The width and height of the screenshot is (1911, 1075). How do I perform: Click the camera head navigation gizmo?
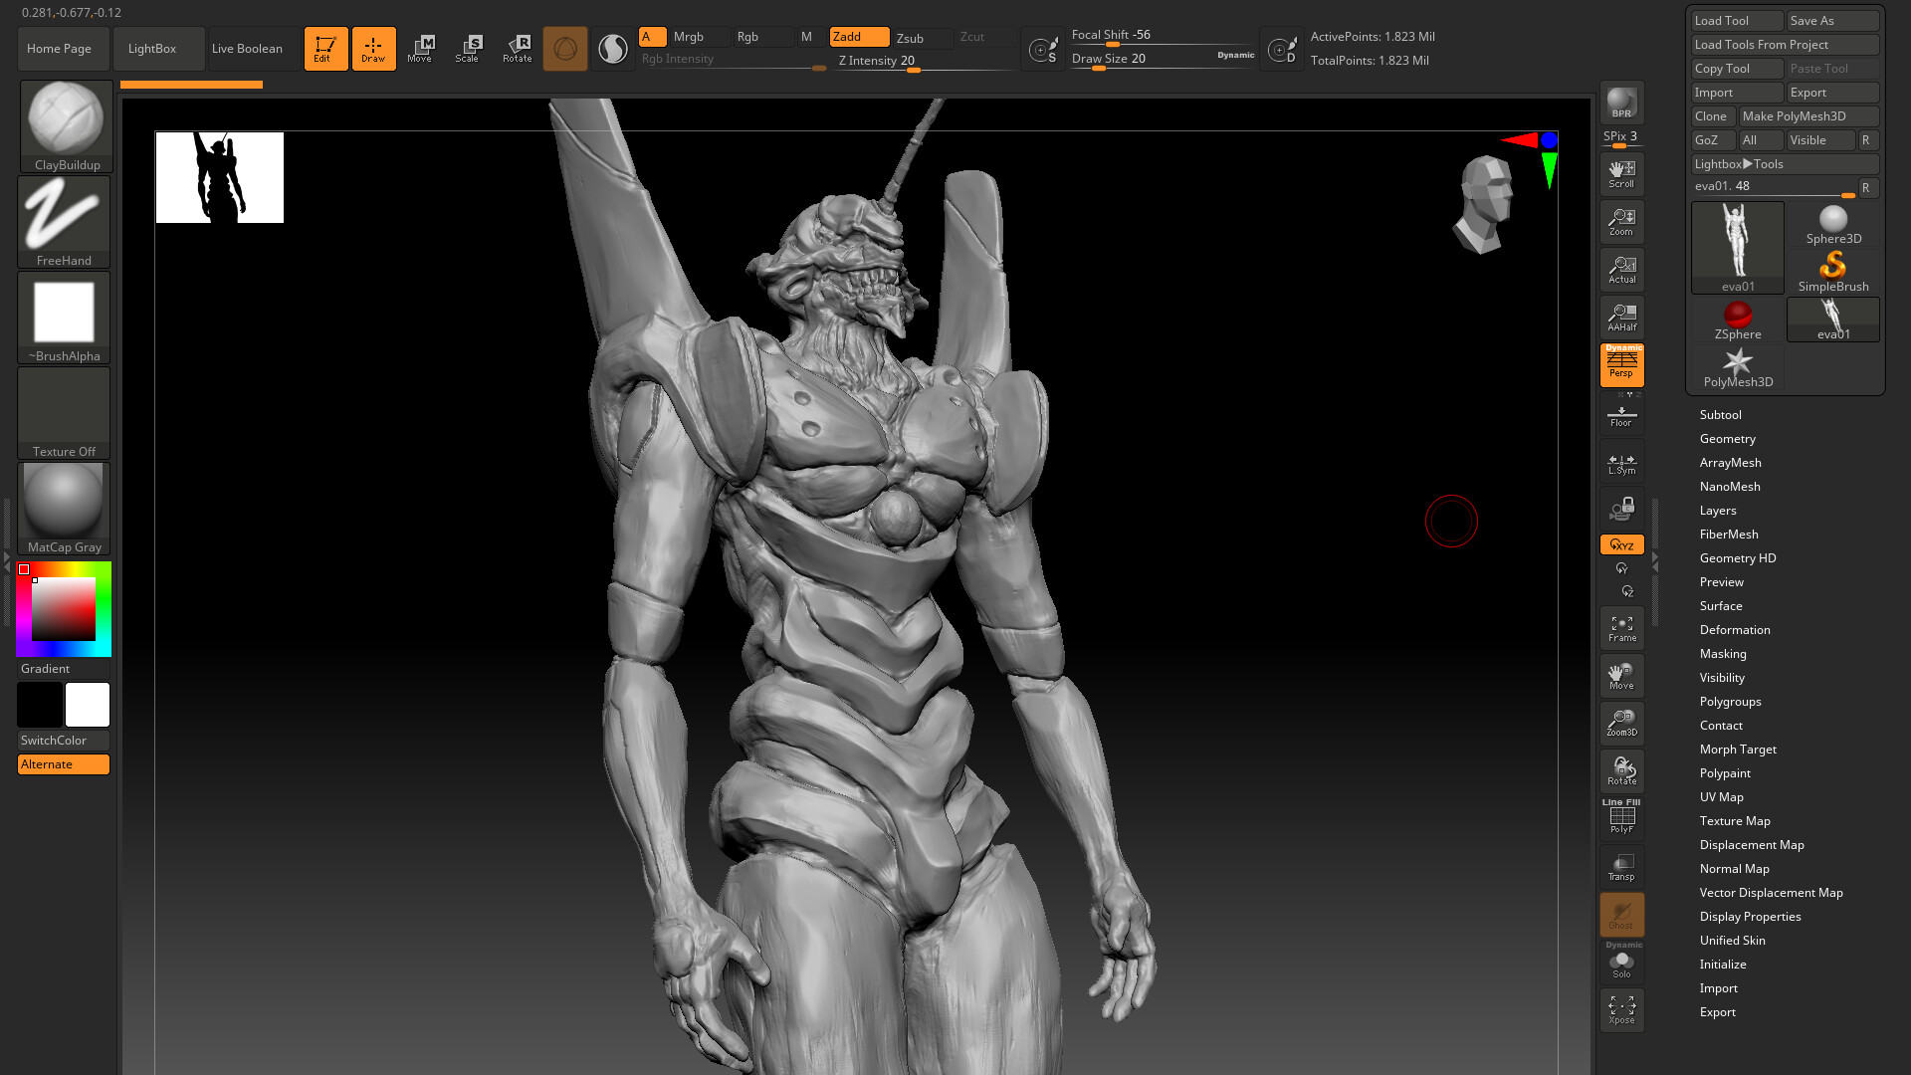(x=1483, y=204)
